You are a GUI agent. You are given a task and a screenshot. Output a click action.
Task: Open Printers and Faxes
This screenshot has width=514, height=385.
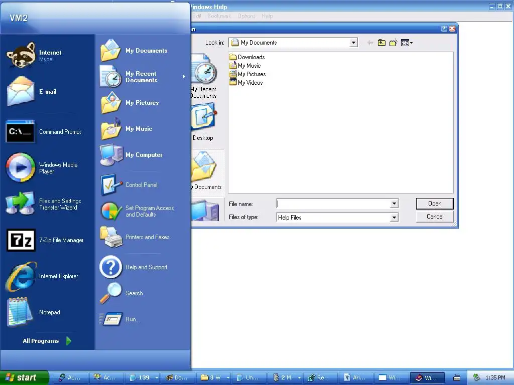click(143, 237)
